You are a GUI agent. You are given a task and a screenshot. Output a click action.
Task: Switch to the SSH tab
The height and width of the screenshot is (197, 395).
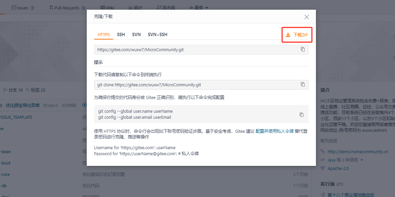pyautogui.click(x=121, y=34)
